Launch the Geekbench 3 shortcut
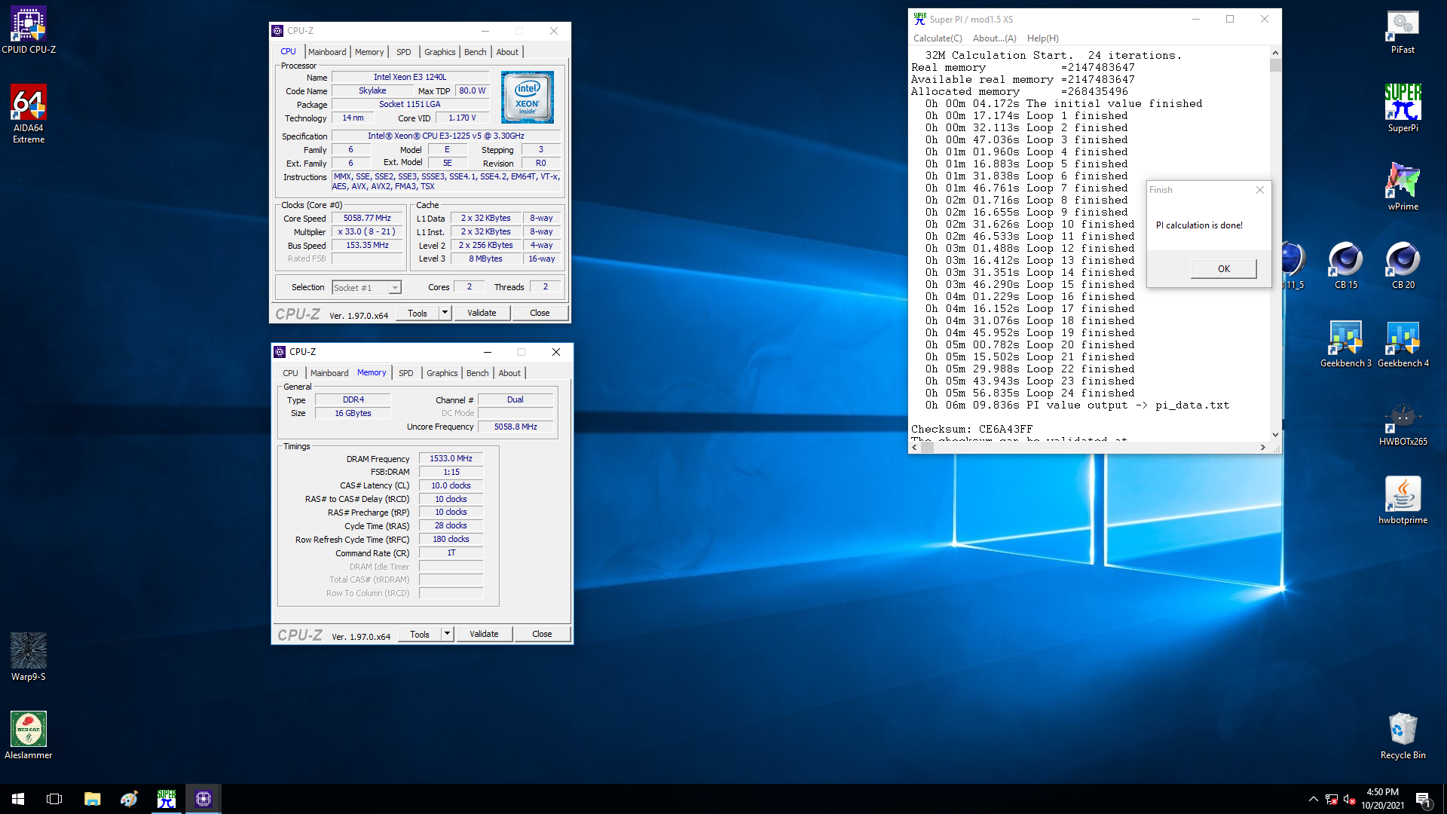 point(1346,344)
